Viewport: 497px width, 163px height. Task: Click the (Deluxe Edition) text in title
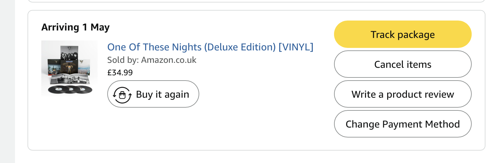click(x=240, y=47)
